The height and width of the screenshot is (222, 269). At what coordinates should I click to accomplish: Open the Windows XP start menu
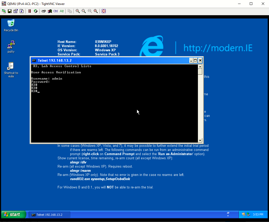point(13,214)
